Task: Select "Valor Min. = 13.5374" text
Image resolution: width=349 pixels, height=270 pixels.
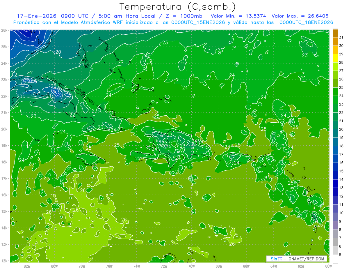Action: [239, 16]
